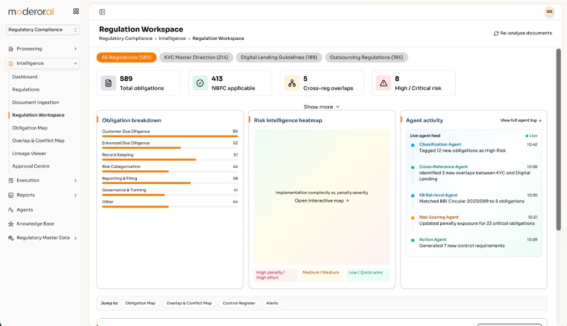Collapse sidebar using panel toggle icon
The width and height of the screenshot is (567, 326).
tap(102, 12)
